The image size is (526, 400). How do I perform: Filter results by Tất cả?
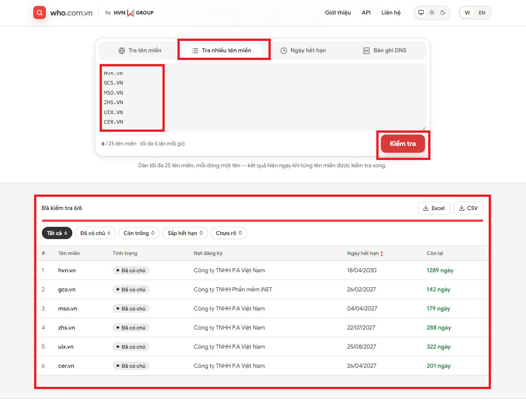pos(57,233)
